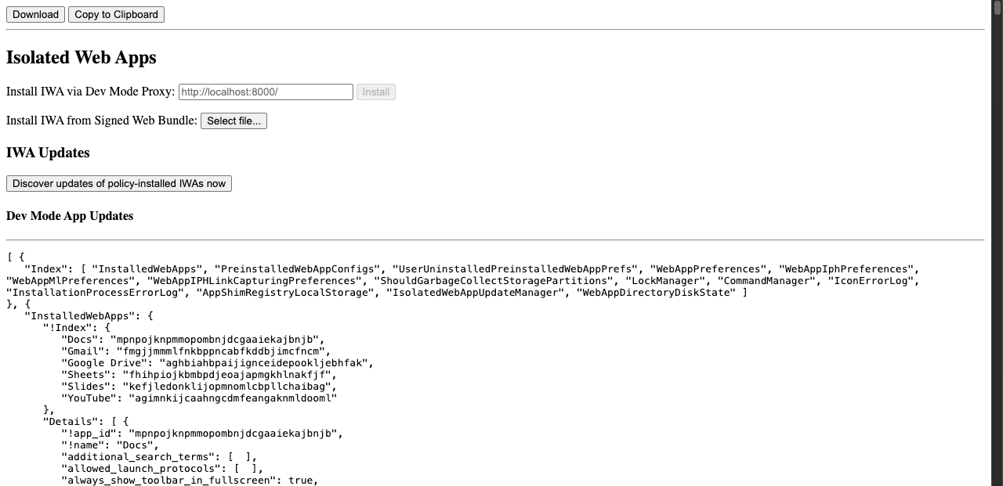This screenshot has height=486, width=1003.
Task: Click the Google Drive app ID value
Action: 266,362
